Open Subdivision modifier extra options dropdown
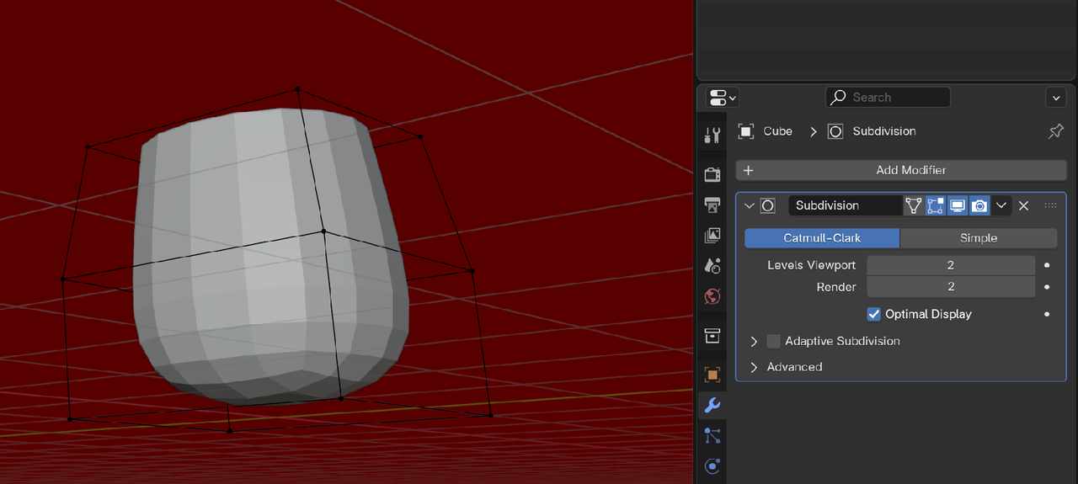 (x=1001, y=205)
